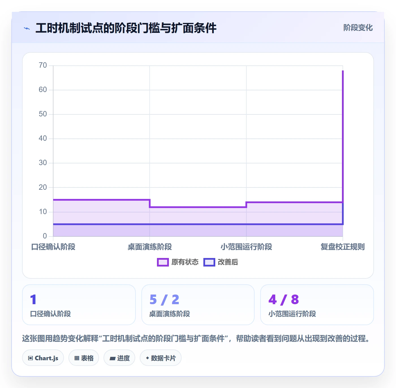
Task: Click the 原有状态 legend label
Action: click(185, 262)
